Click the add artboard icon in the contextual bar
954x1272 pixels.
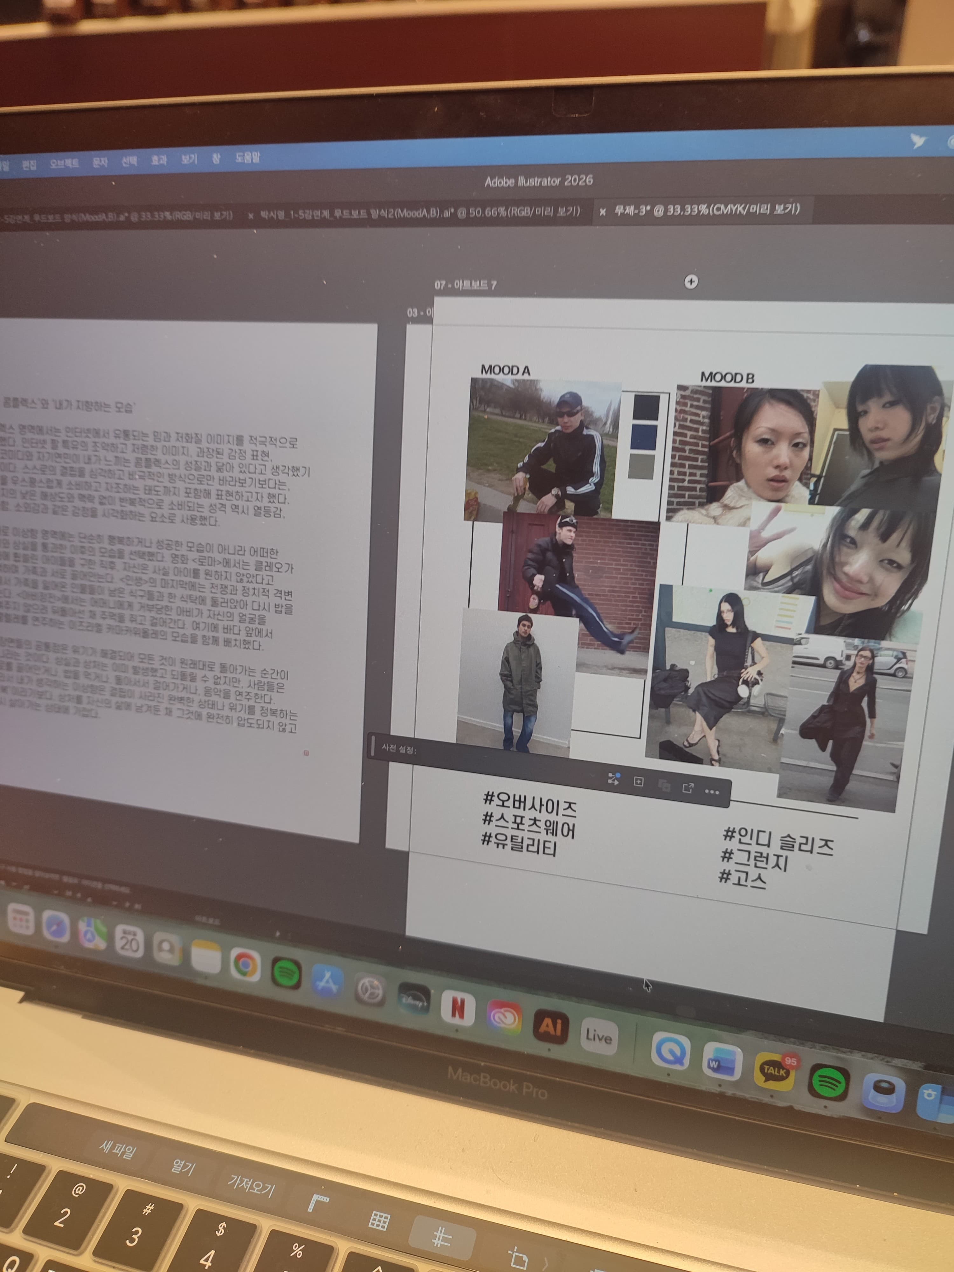pos(638,782)
